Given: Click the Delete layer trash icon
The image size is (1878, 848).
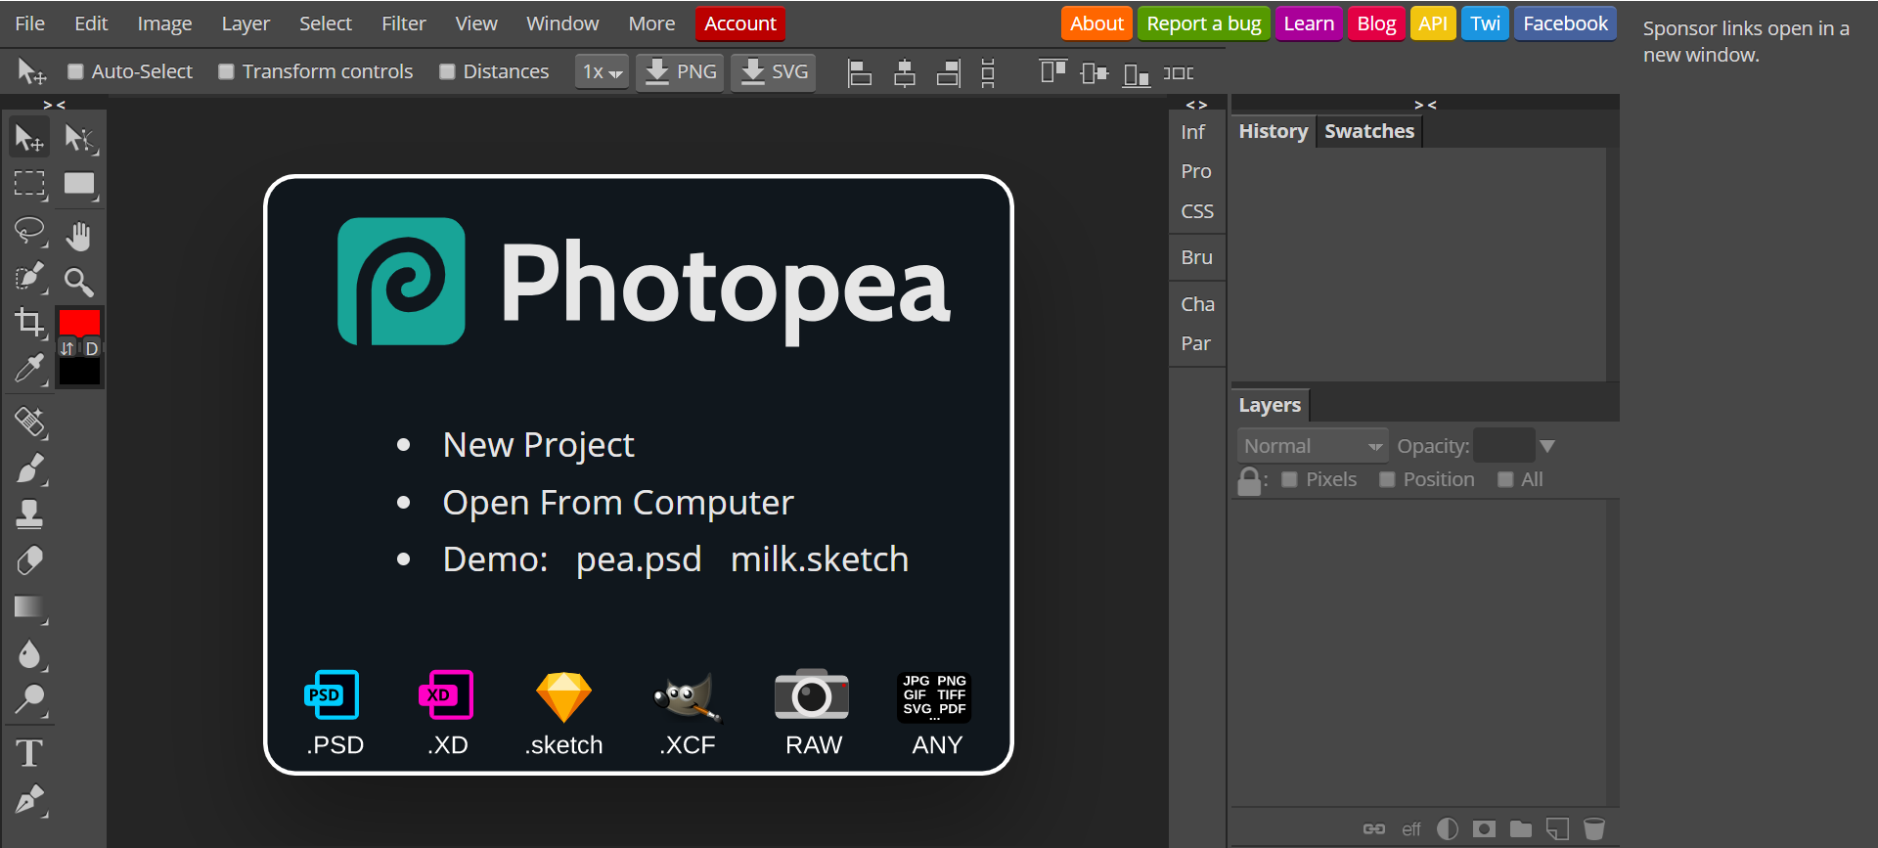Looking at the screenshot, I should click(1594, 828).
